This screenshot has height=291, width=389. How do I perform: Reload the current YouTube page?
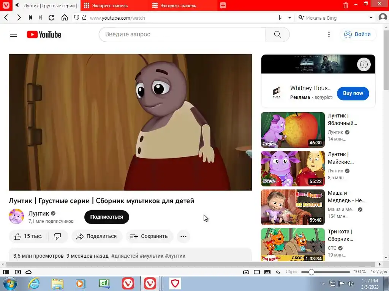52,17
